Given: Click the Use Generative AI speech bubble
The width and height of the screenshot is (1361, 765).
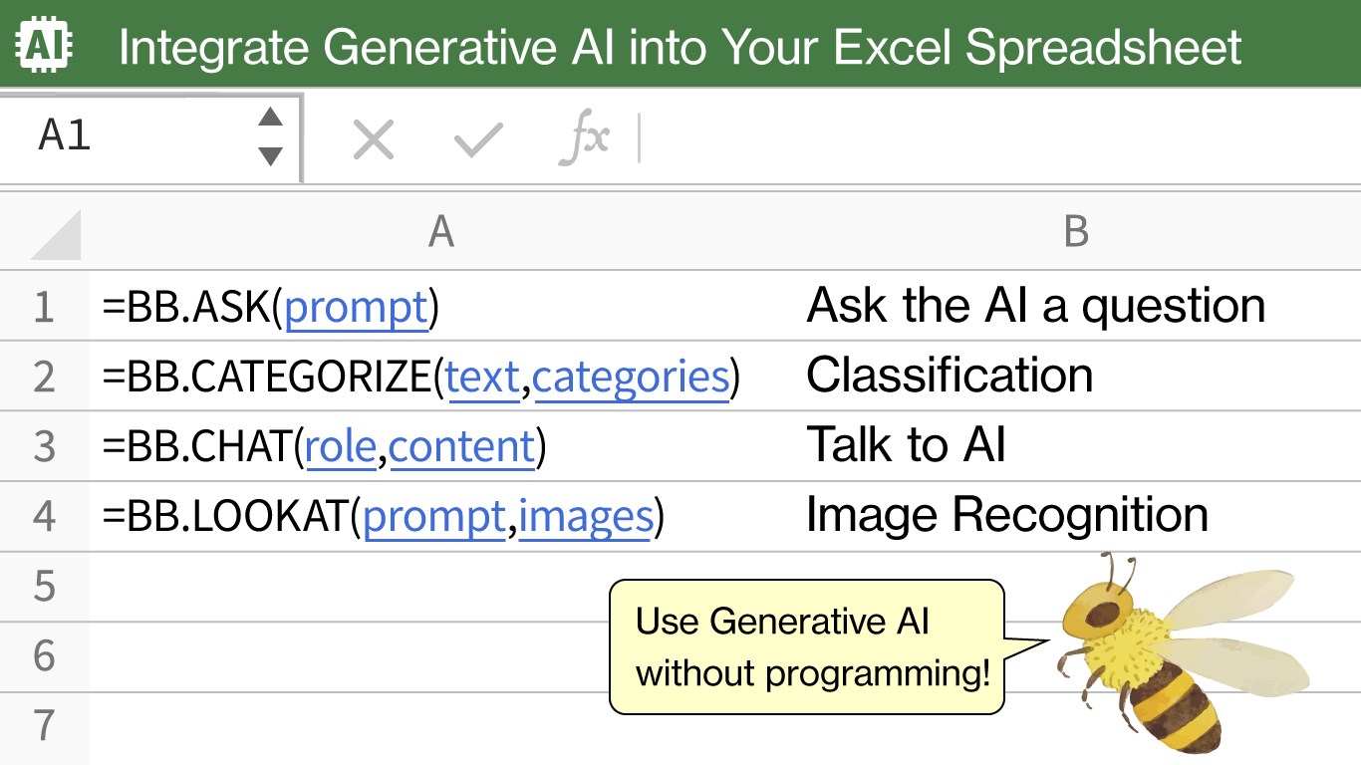Looking at the screenshot, I should [807, 647].
